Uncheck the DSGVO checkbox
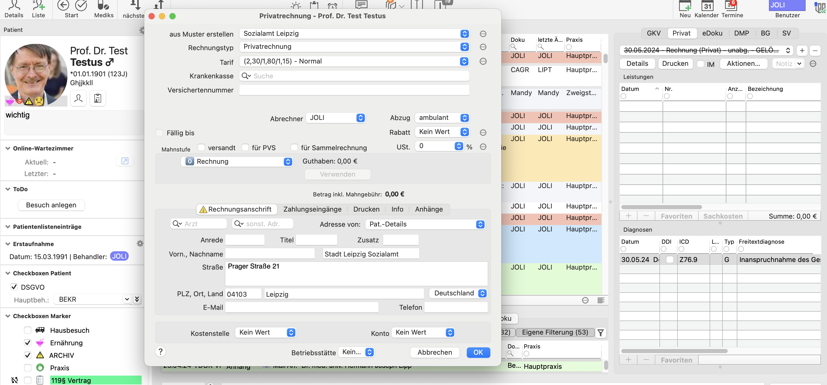The width and height of the screenshot is (827, 385). 14,287
